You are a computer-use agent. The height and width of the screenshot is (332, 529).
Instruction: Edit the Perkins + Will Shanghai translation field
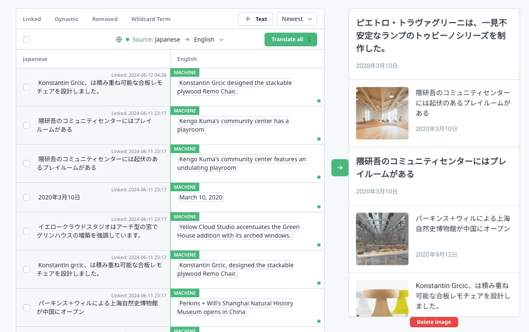[235, 308]
